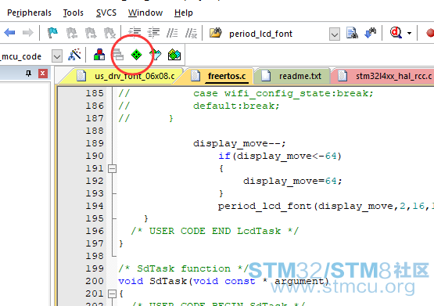Click 'USER CODE END LcdTask' comment

tap(215, 231)
